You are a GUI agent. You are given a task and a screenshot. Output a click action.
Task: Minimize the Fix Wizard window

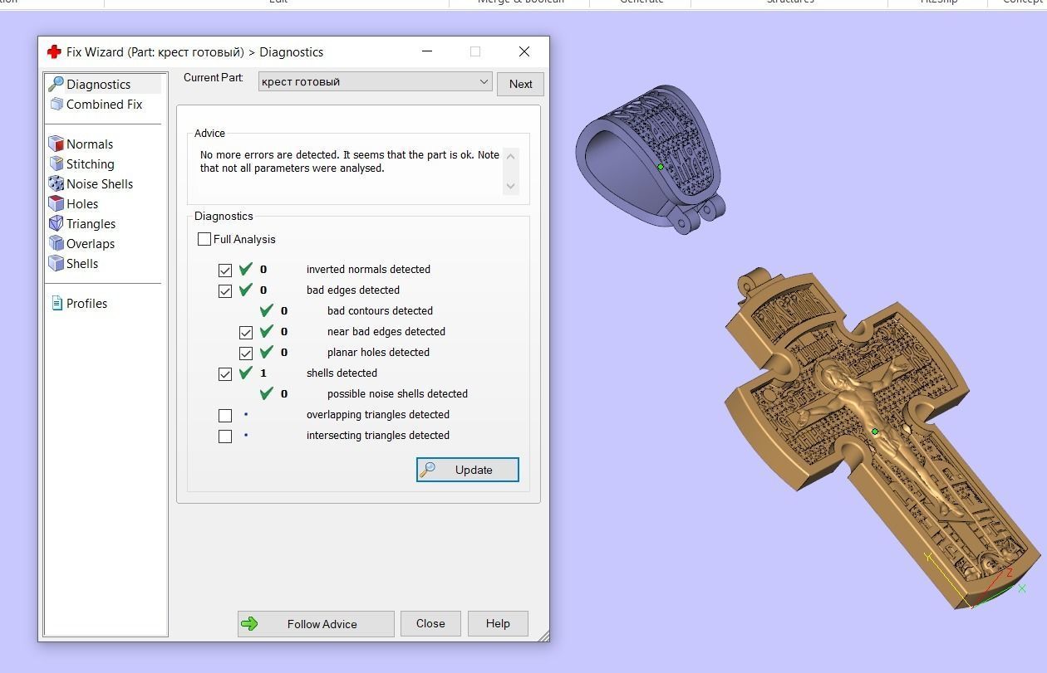(427, 51)
